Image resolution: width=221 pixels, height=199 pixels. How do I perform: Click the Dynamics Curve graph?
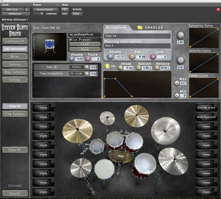[x=204, y=38]
